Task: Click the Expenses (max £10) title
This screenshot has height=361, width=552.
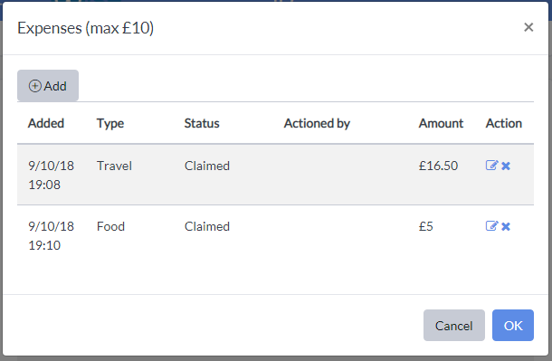Action: pyautogui.click(x=86, y=28)
